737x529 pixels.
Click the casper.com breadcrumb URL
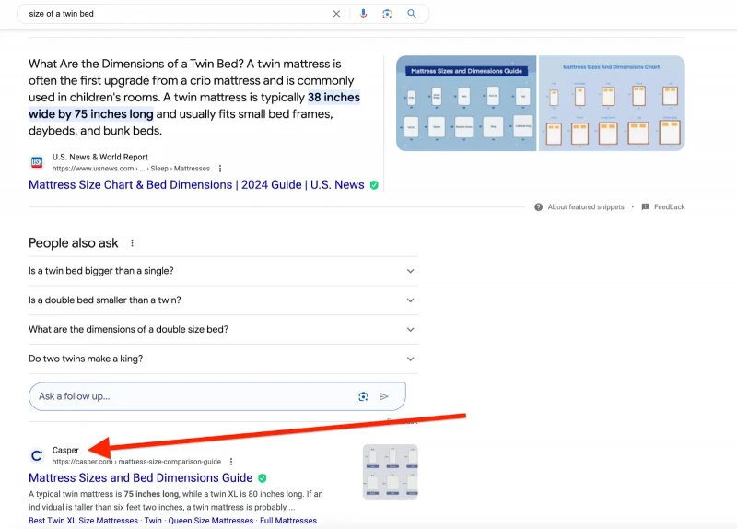[136, 462]
